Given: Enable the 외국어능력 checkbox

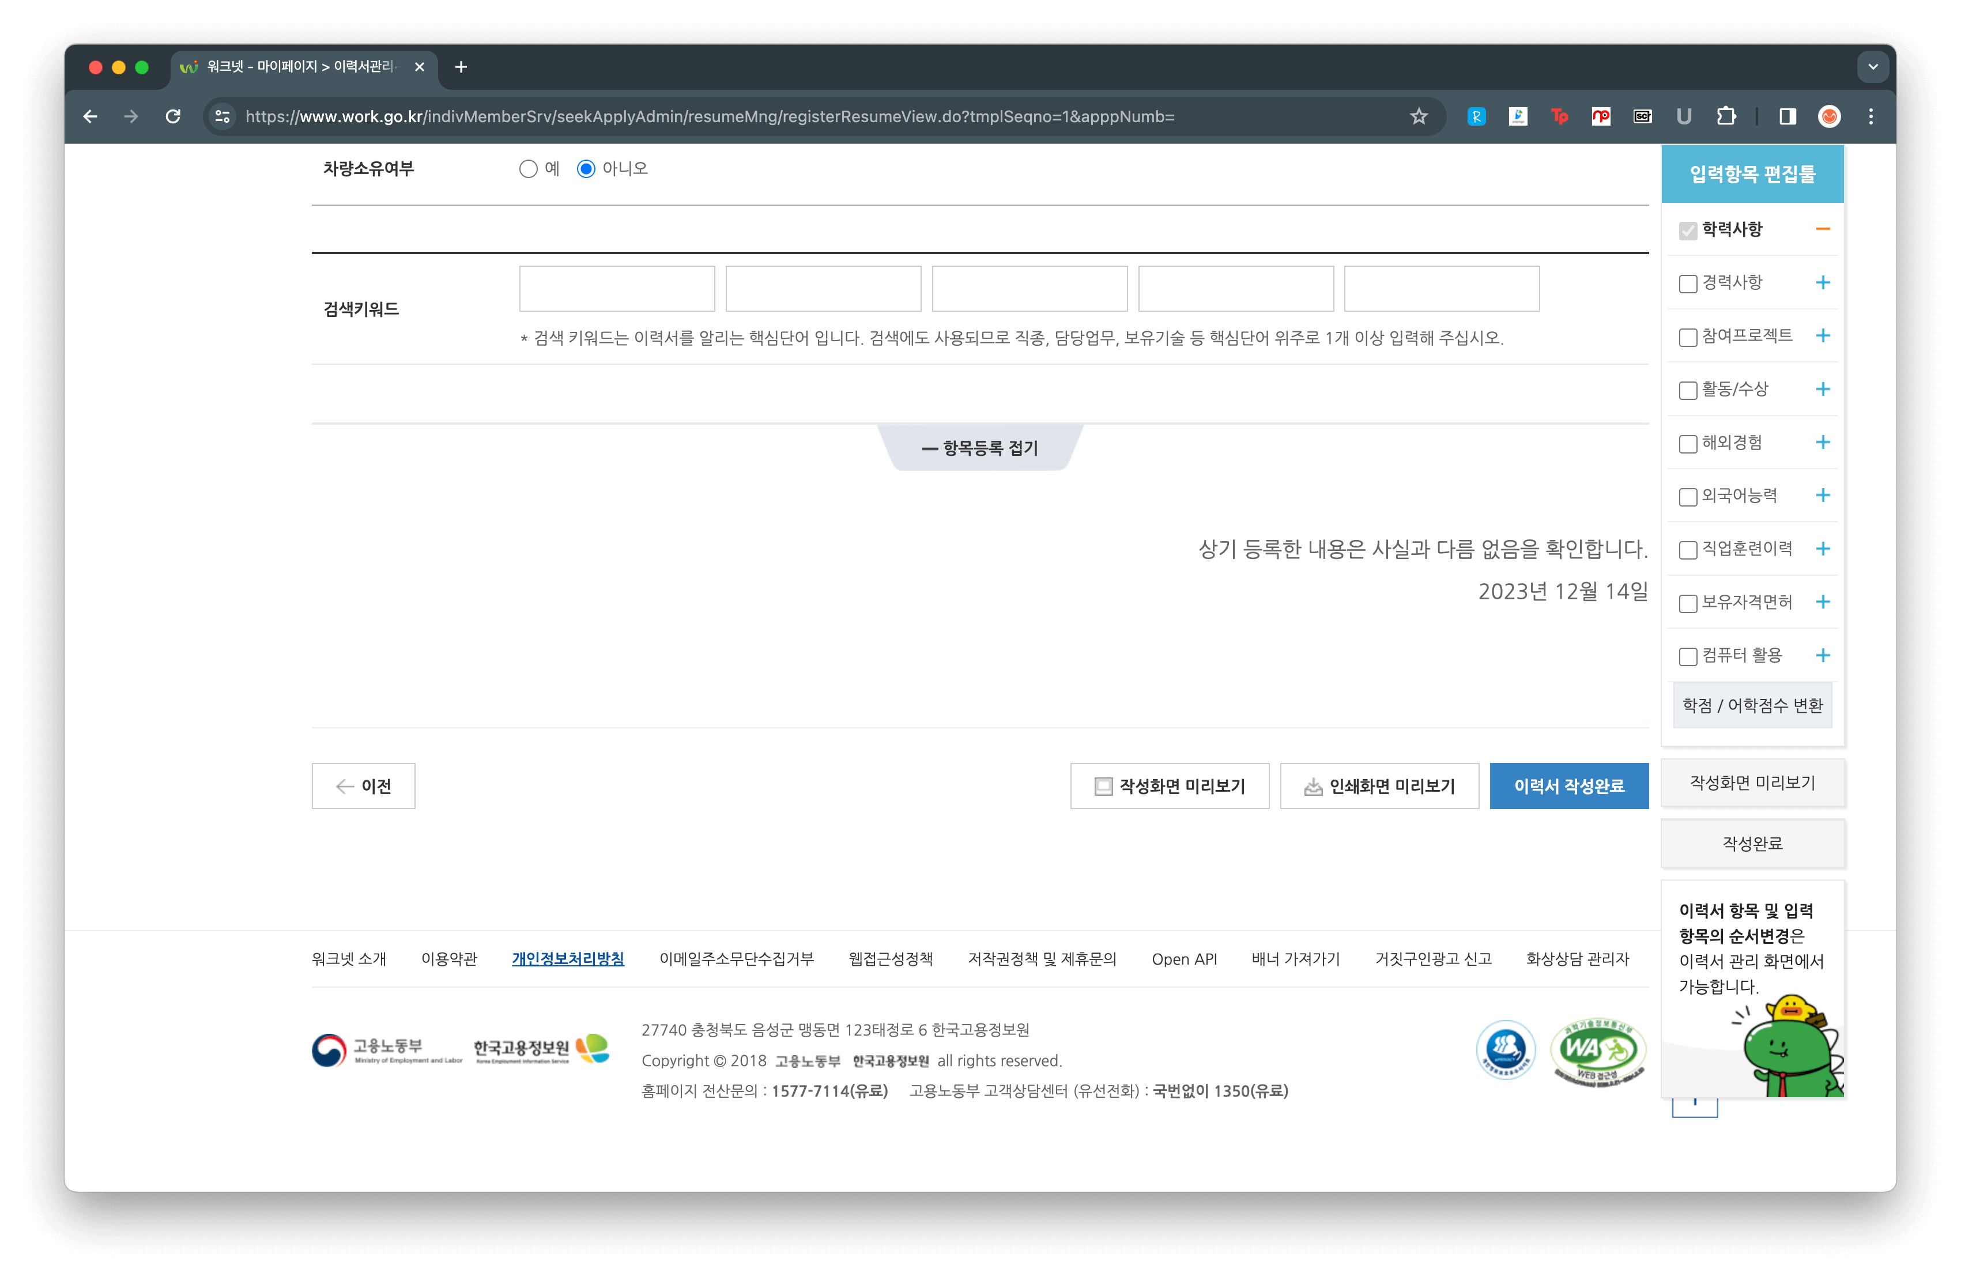Looking at the screenshot, I should point(1687,497).
